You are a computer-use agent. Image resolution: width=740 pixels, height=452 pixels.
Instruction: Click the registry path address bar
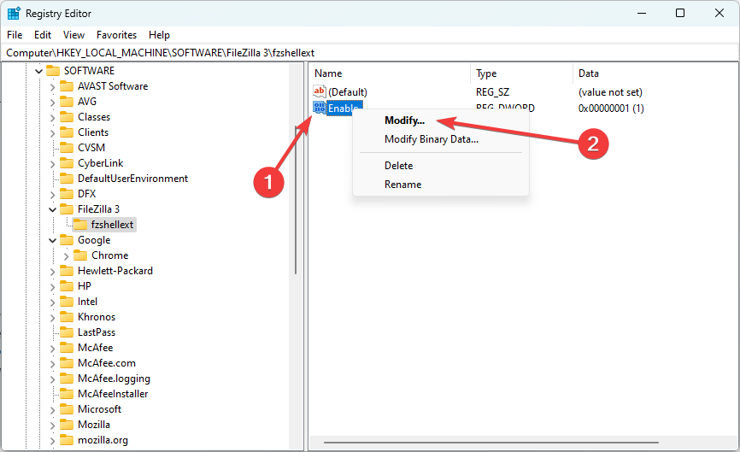[x=367, y=53]
